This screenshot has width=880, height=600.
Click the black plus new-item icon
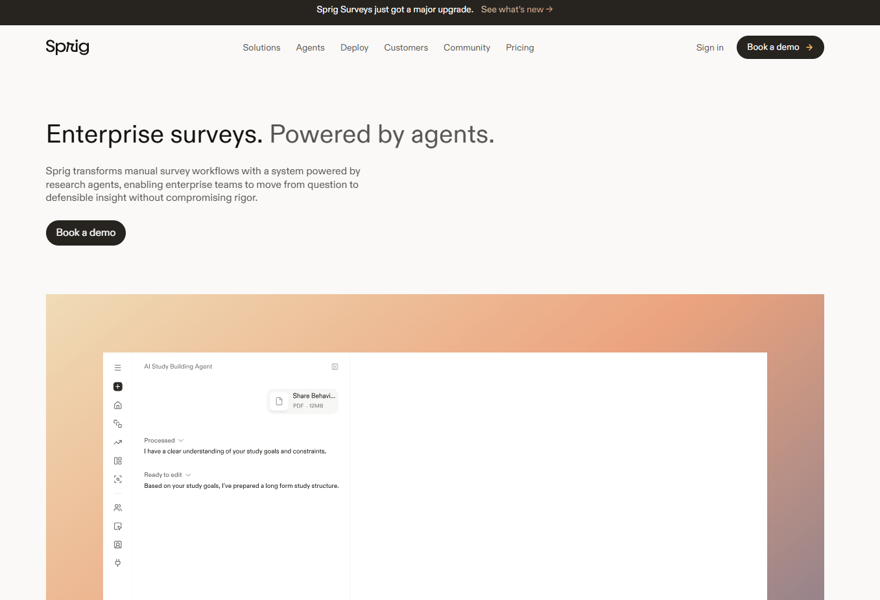tap(117, 387)
